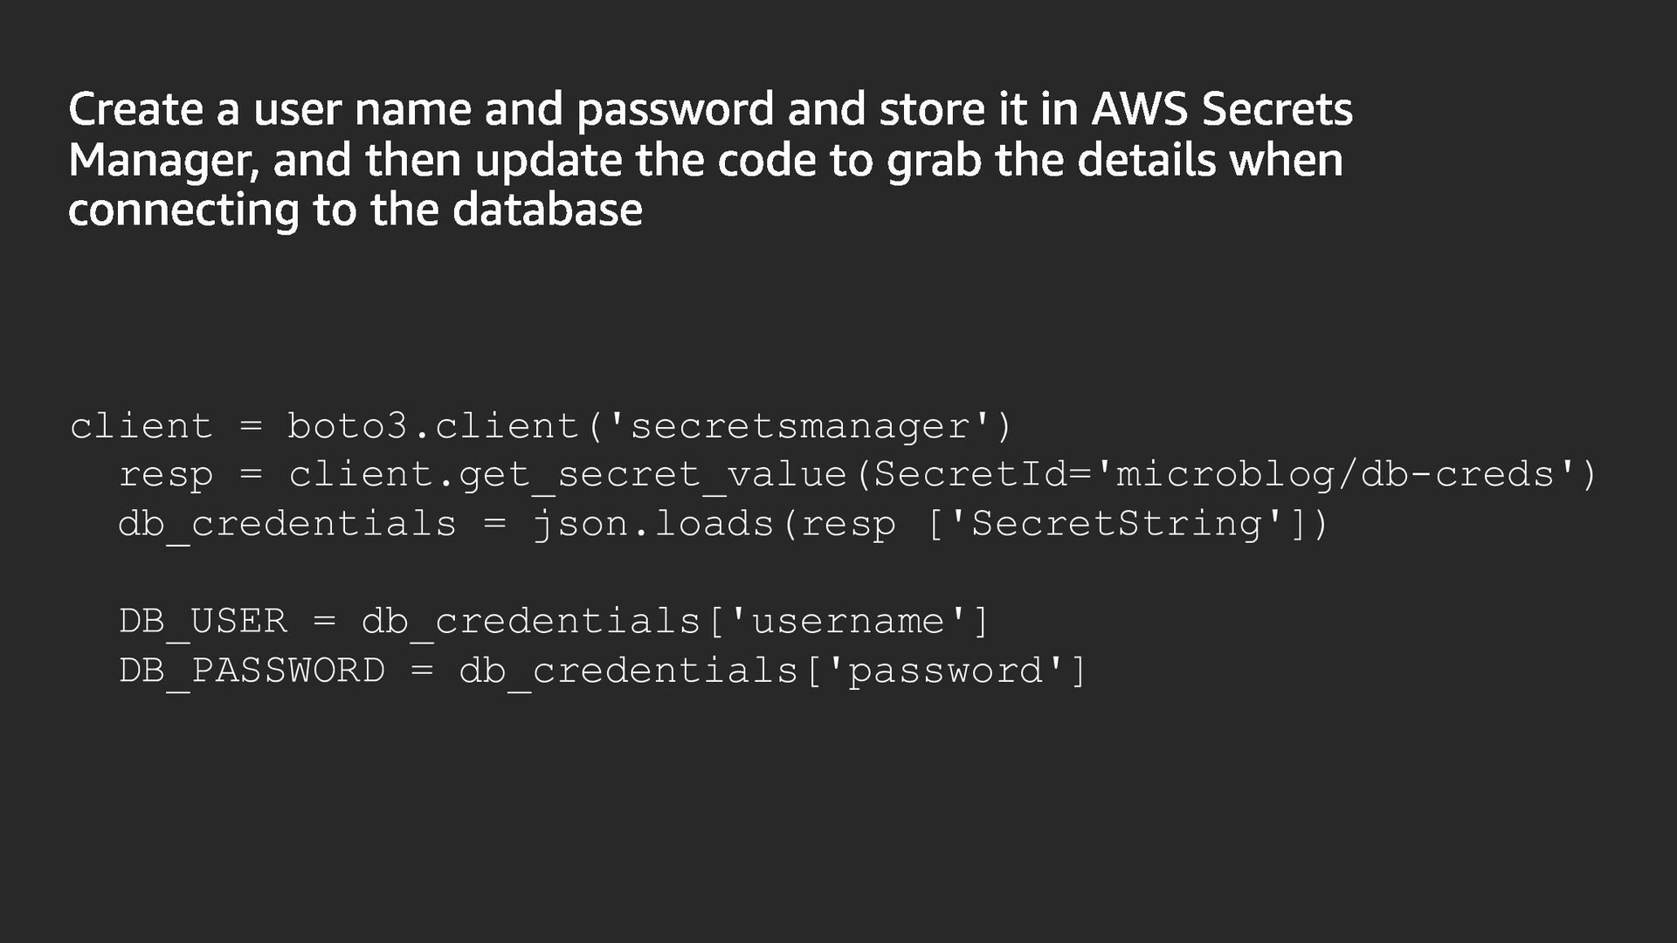1677x943 pixels.
Task: Click the word "database" in the heading
Action: (x=547, y=210)
